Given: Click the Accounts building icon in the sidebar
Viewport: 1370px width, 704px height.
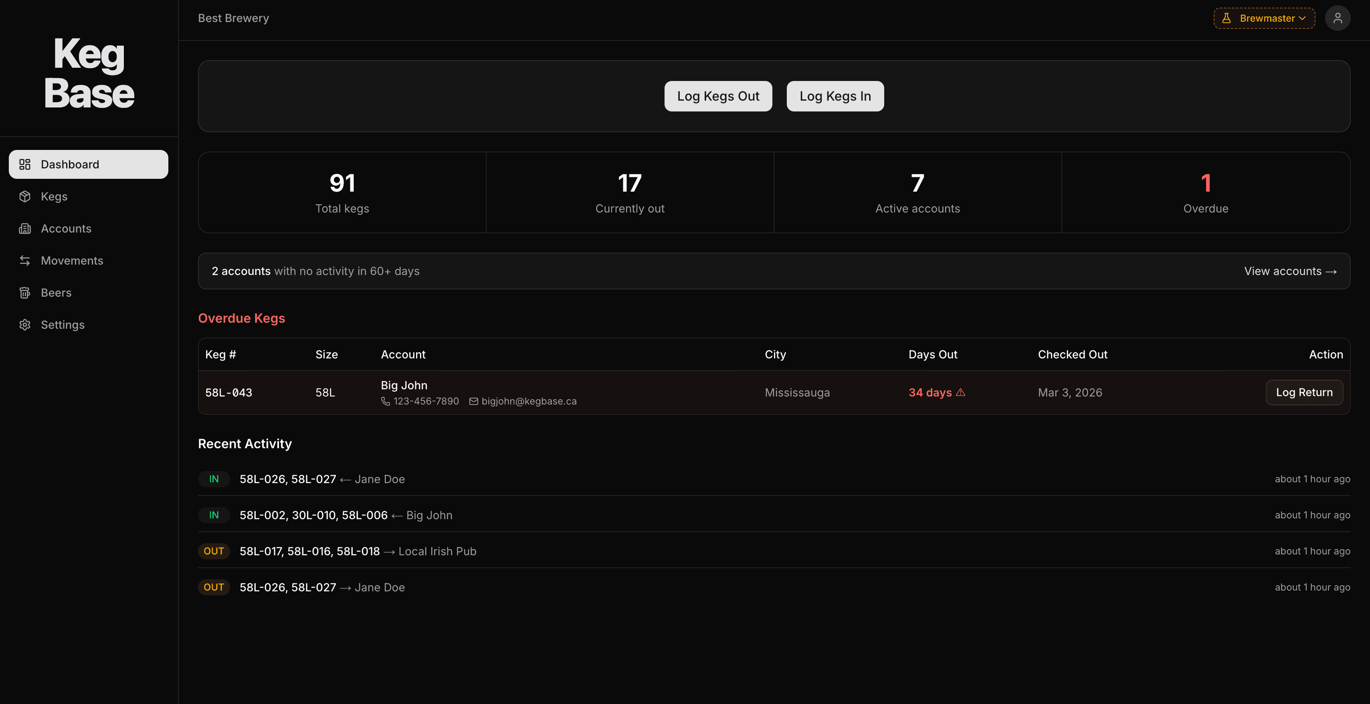Looking at the screenshot, I should tap(24, 228).
